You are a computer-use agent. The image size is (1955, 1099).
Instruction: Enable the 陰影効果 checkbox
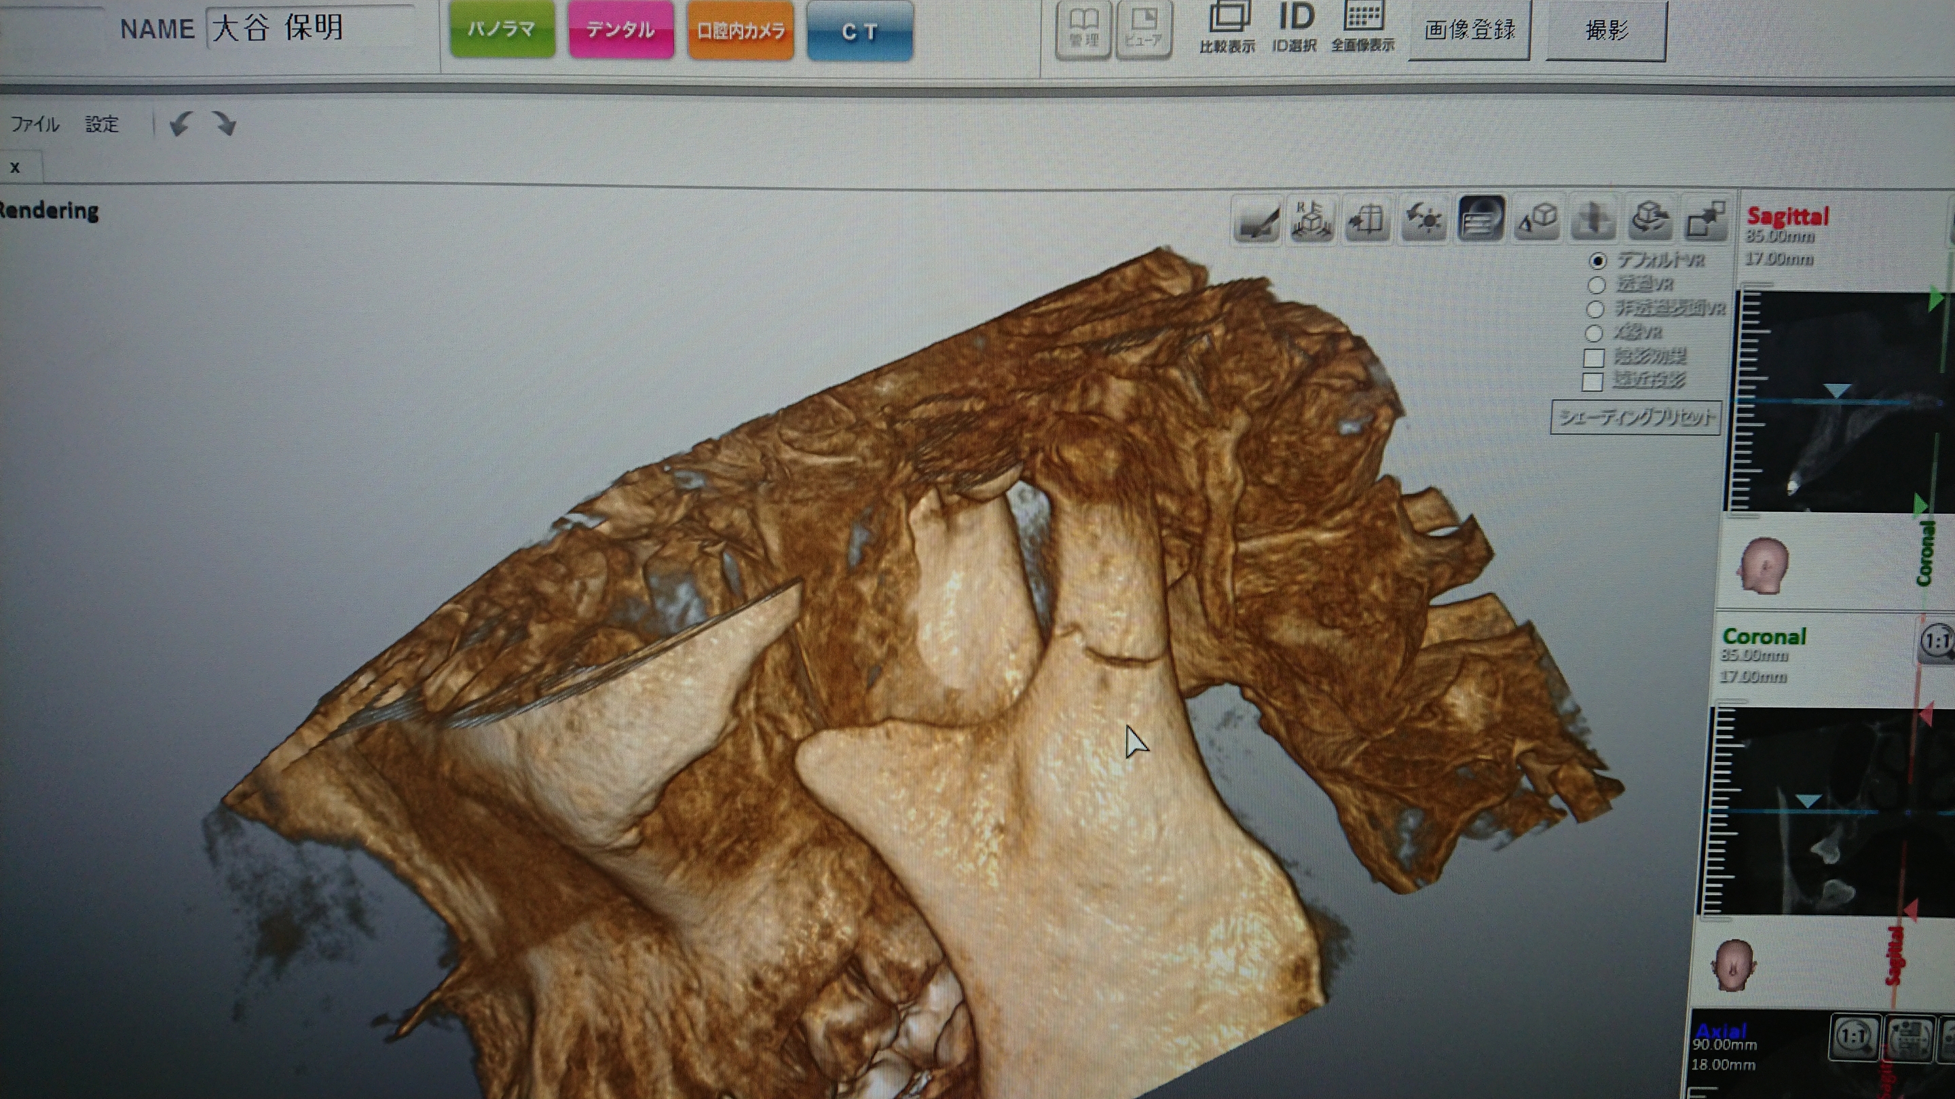(x=1594, y=358)
